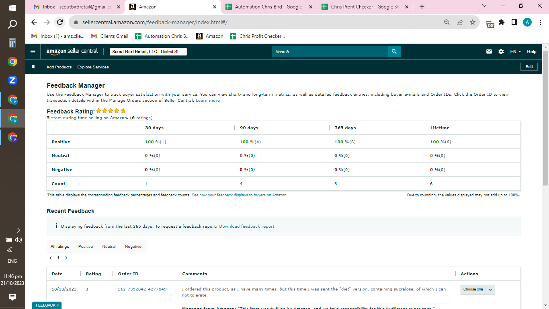Open Zoom from the taskbar
Viewport: 549px width, 309px height.
[12, 80]
